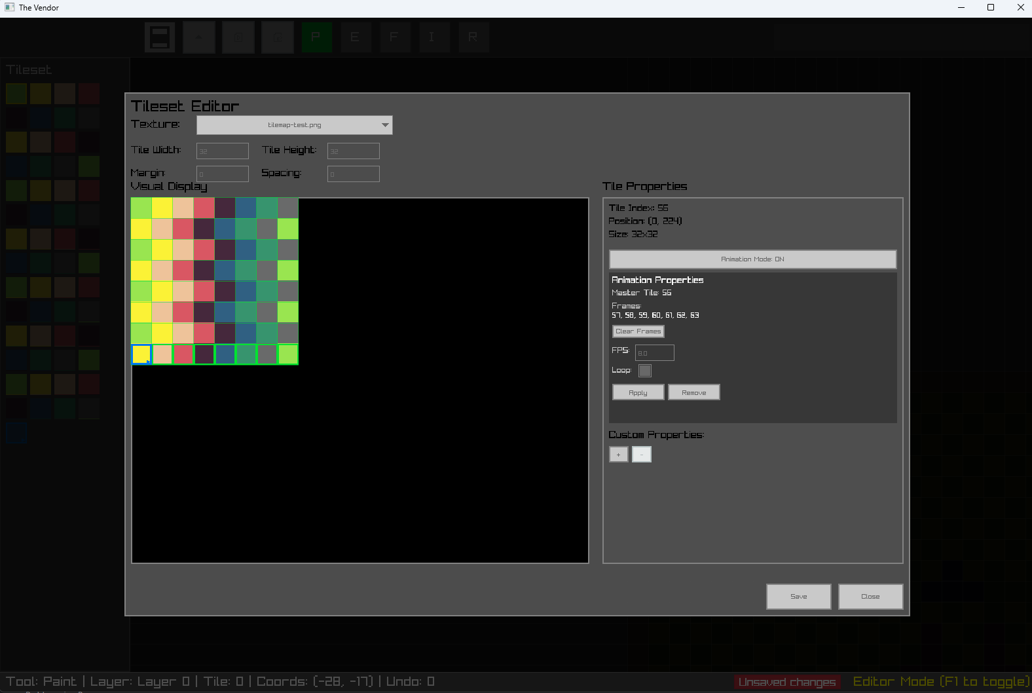The image size is (1032, 693).
Task: Select the I mode toolbar button
Action: point(433,37)
